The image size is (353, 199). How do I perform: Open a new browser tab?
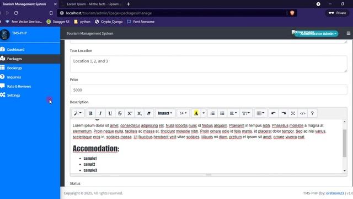point(129,4)
